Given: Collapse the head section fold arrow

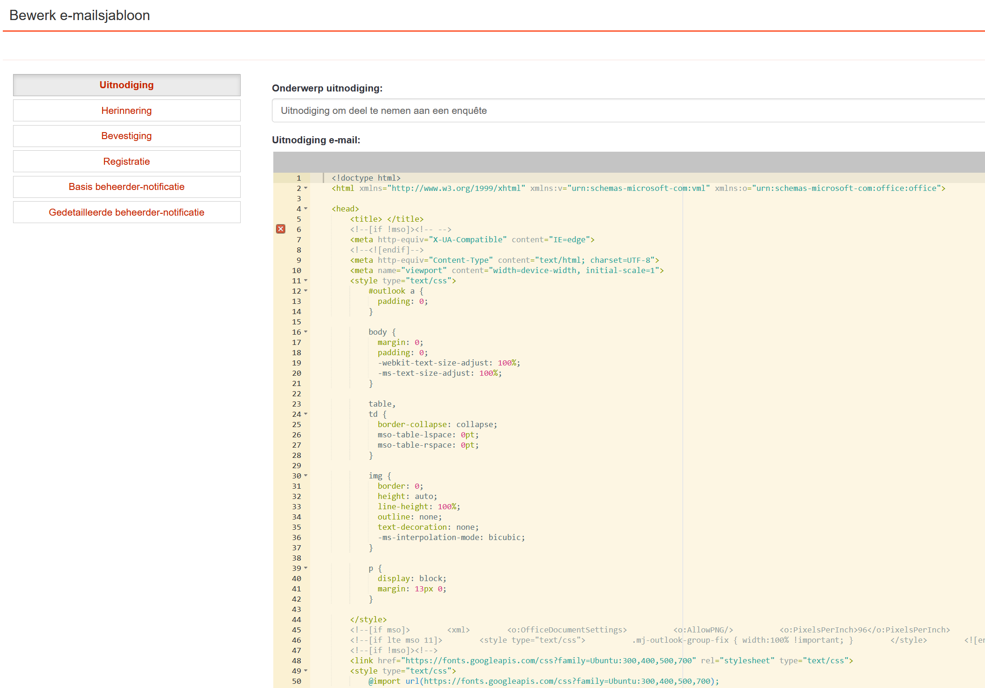Looking at the screenshot, I should 306,209.
